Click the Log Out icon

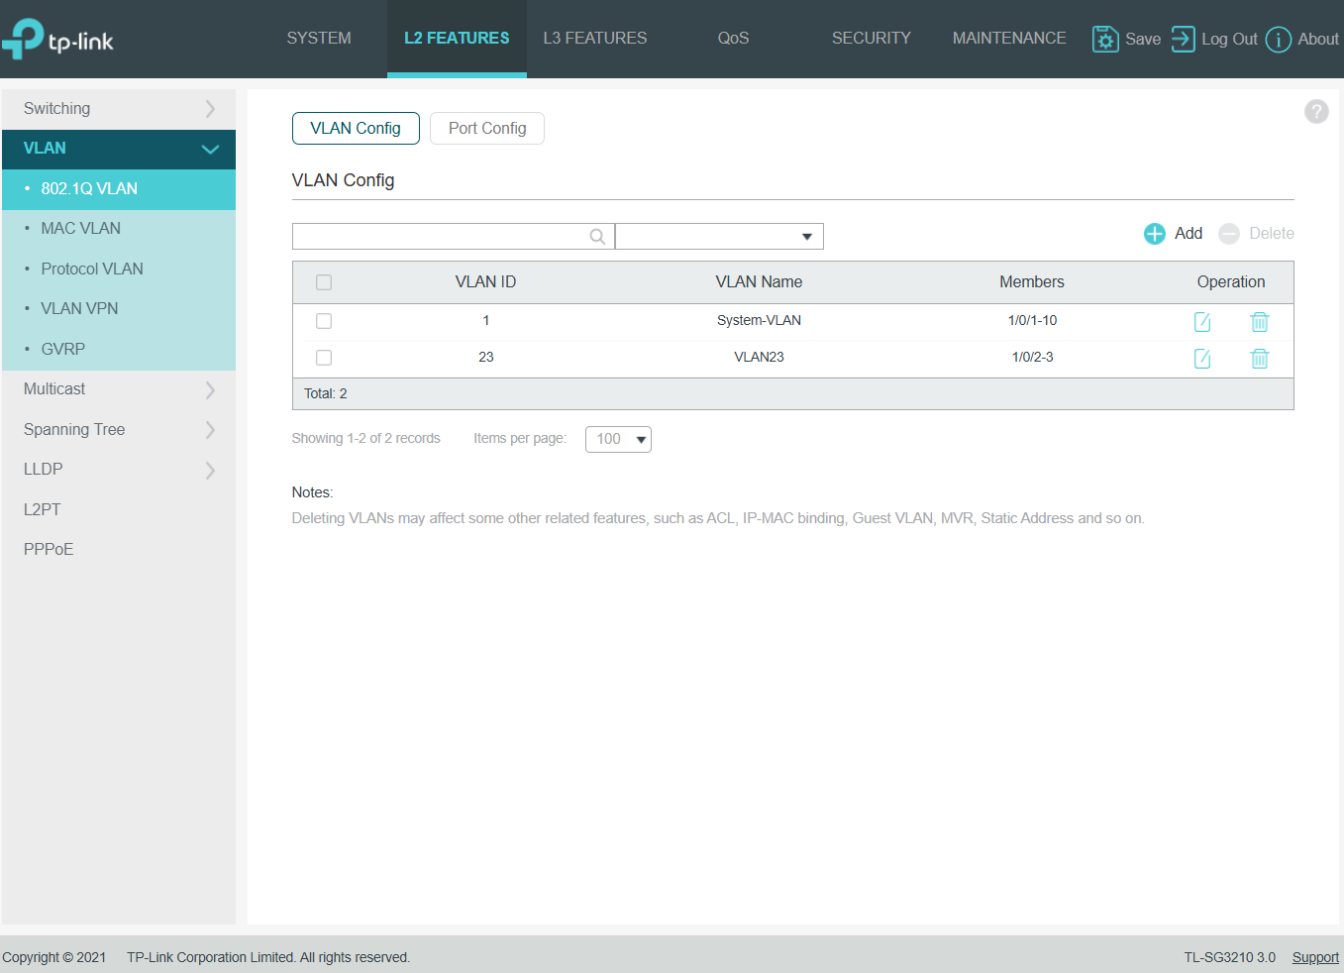point(1183,39)
